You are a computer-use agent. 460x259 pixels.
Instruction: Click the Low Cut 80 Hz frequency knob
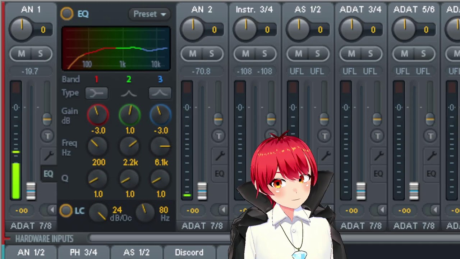point(145,212)
